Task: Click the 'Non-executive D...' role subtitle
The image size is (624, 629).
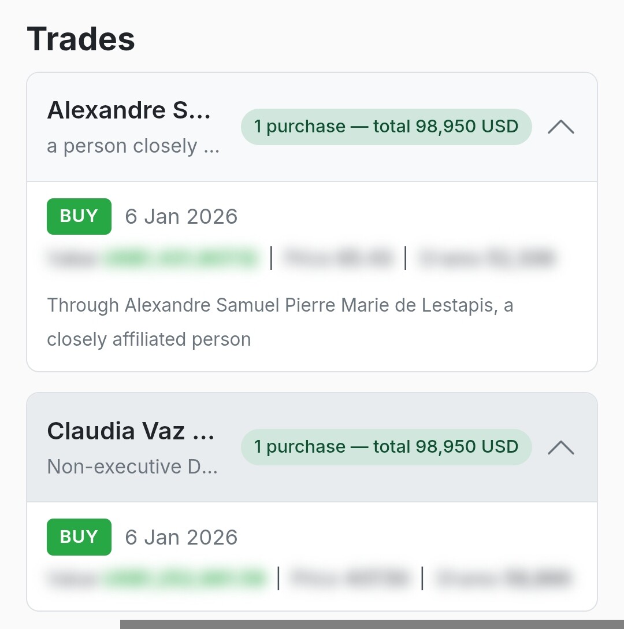Action: (x=132, y=467)
